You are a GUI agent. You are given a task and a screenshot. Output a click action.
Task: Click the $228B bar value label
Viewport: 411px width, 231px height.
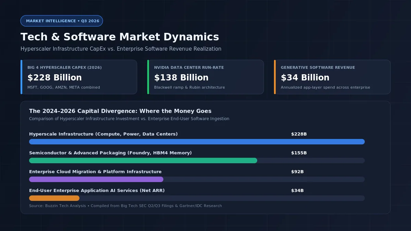click(x=299, y=134)
